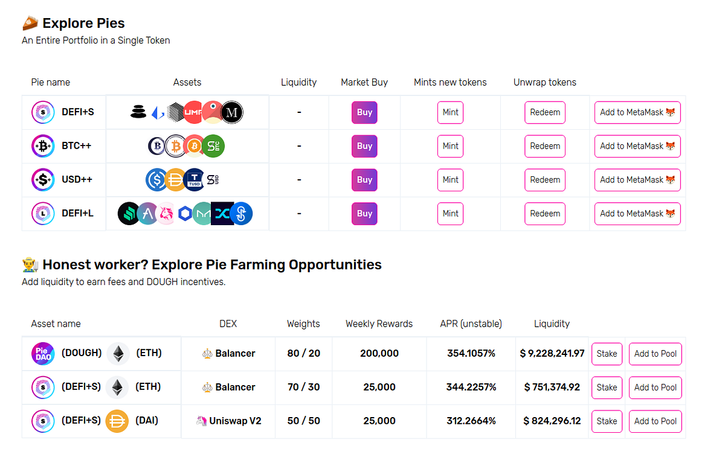Viewport: 725px width, 466px height.
Task: Add USD++ to MetaMask
Action: point(637,180)
